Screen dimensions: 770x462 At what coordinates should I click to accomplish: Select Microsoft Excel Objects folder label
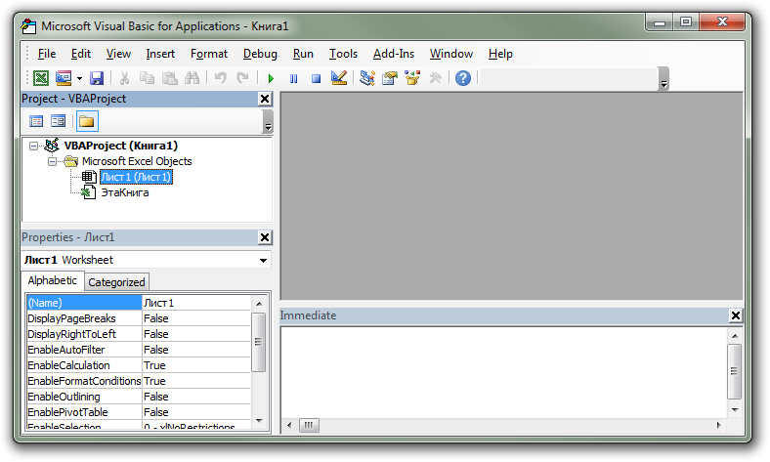137,161
